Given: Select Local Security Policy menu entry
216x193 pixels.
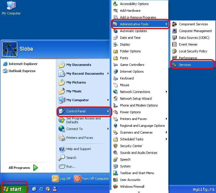Looking at the screenshot, I should [x=193, y=51].
